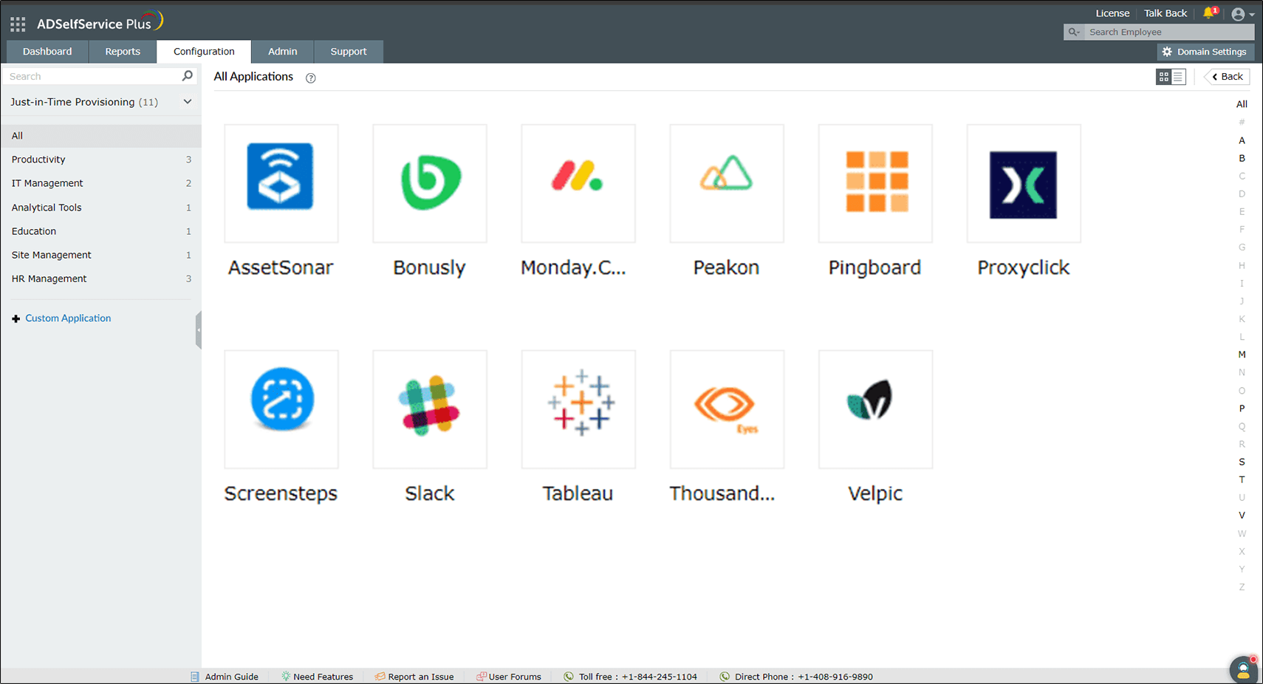
Task: Switch to list view layout
Action: coord(1179,76)
